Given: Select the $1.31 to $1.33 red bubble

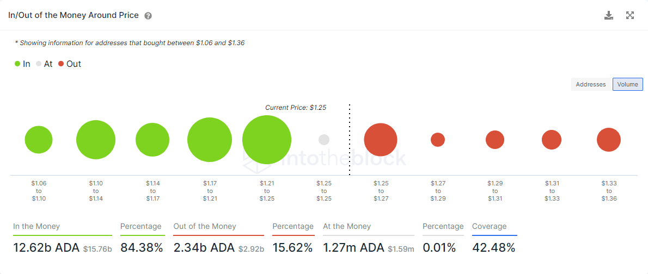Looking at the screenshot, I should click(552, 140).
